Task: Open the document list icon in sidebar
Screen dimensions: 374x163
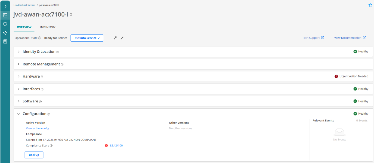Action: tap(5, 42)
